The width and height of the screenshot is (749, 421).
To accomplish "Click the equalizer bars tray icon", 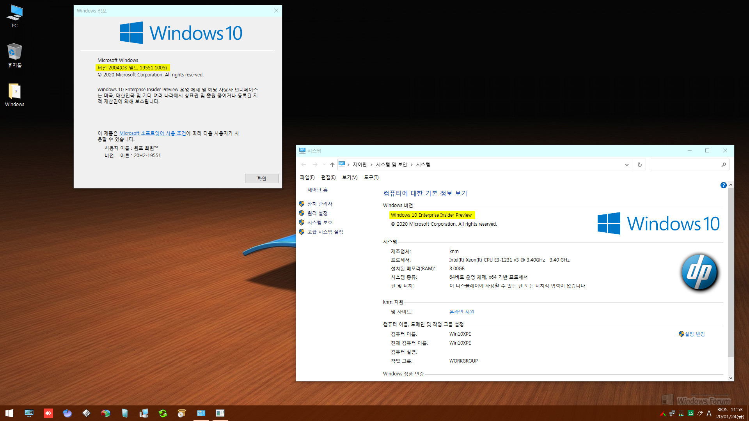I will (x=681, y=413).
